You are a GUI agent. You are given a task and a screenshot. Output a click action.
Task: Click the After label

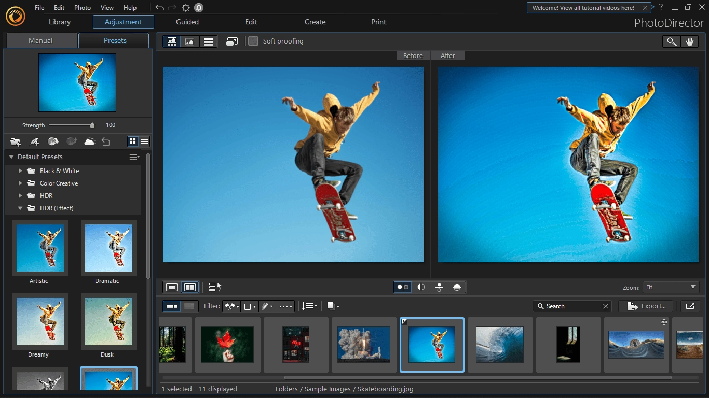tap(448, 55)
